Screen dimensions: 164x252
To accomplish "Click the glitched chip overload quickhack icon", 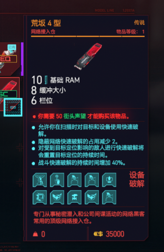I will click(40, 197).
